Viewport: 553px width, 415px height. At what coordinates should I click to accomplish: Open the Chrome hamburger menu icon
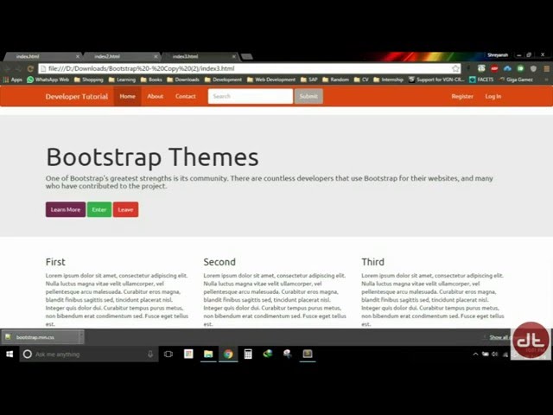click(546, 68)
